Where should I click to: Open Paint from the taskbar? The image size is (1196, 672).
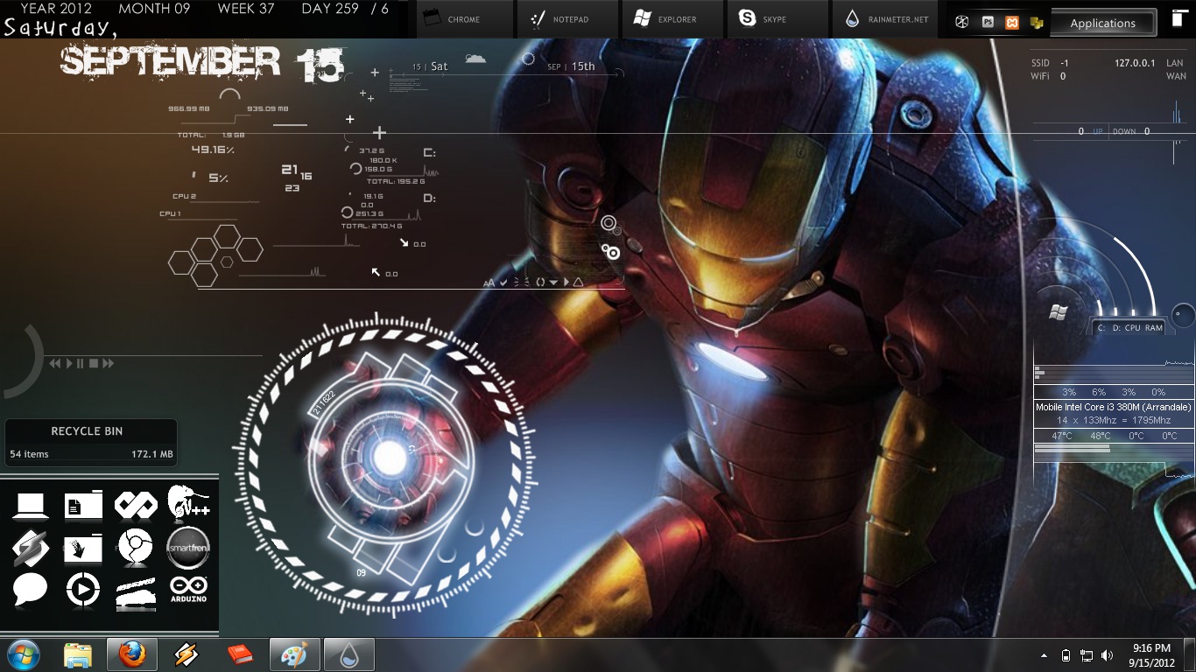point(294,654)
